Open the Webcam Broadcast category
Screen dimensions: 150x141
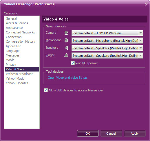pyautogui.click(x=19, y=74)
